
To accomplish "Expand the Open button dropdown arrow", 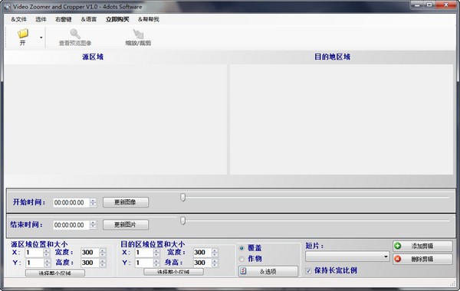I will (41, 38).
